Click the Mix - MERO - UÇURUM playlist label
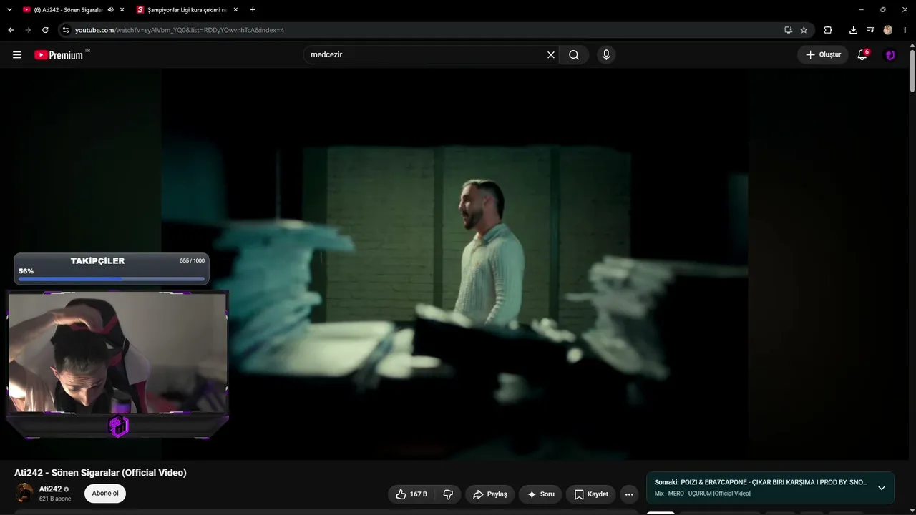916x515 pixels. 703,494
